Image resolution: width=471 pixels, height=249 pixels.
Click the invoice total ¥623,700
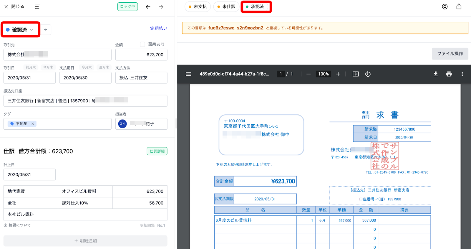coord(283,181)
